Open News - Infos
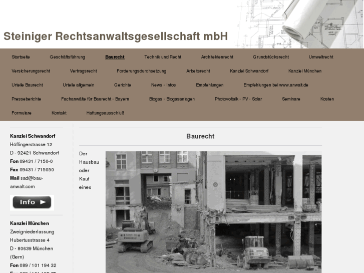 (163, 85)
